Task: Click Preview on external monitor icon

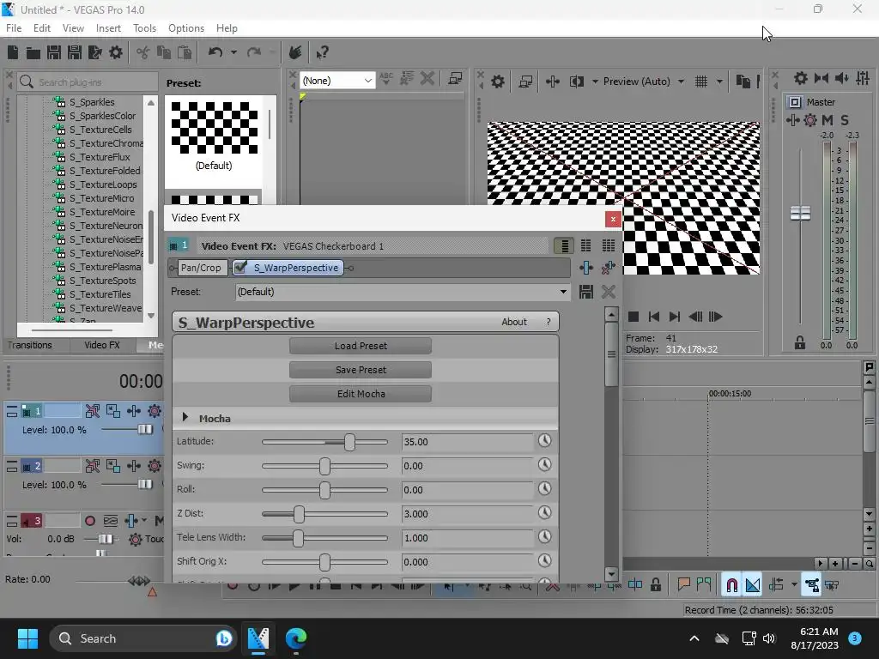Action: tap(525, 82)
